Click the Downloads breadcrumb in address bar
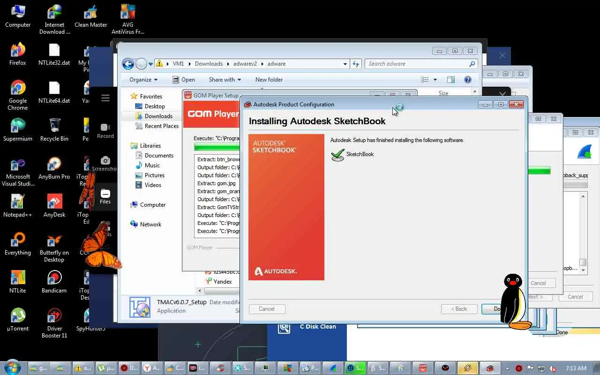Screen dimensions: 600x375 point(209,64)
